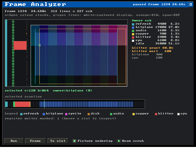
Task: Click the To slot button
Action: pos(58,141)
